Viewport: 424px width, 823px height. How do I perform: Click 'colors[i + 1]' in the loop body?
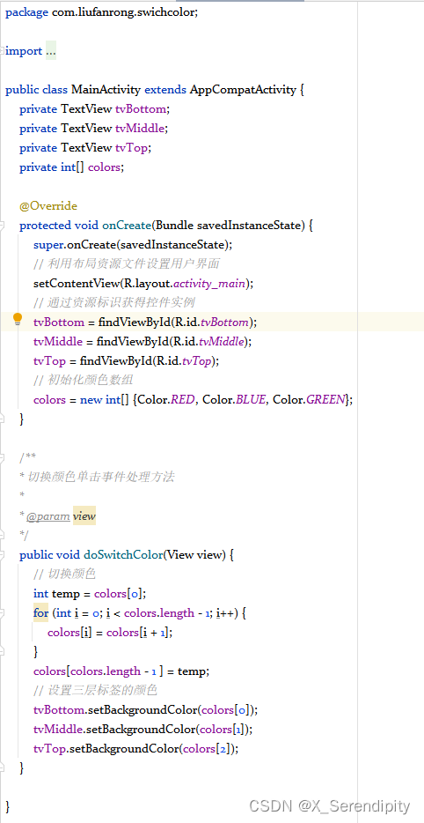tap(138, 633)
